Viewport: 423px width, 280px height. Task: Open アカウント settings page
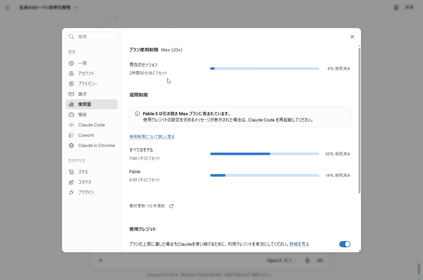pos(92,74)
